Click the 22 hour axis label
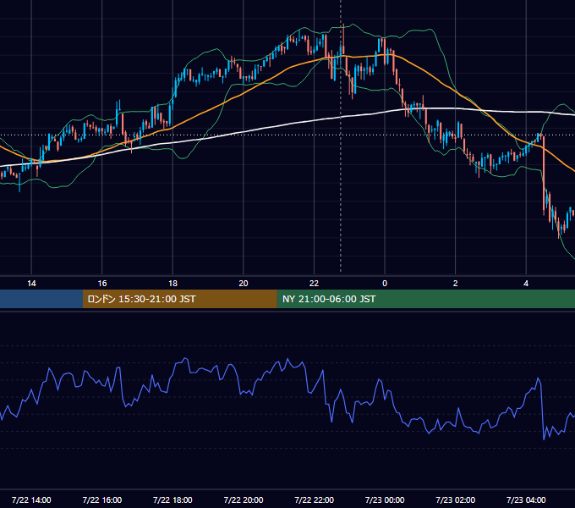 pyautogui.click(x=314, y=284)
